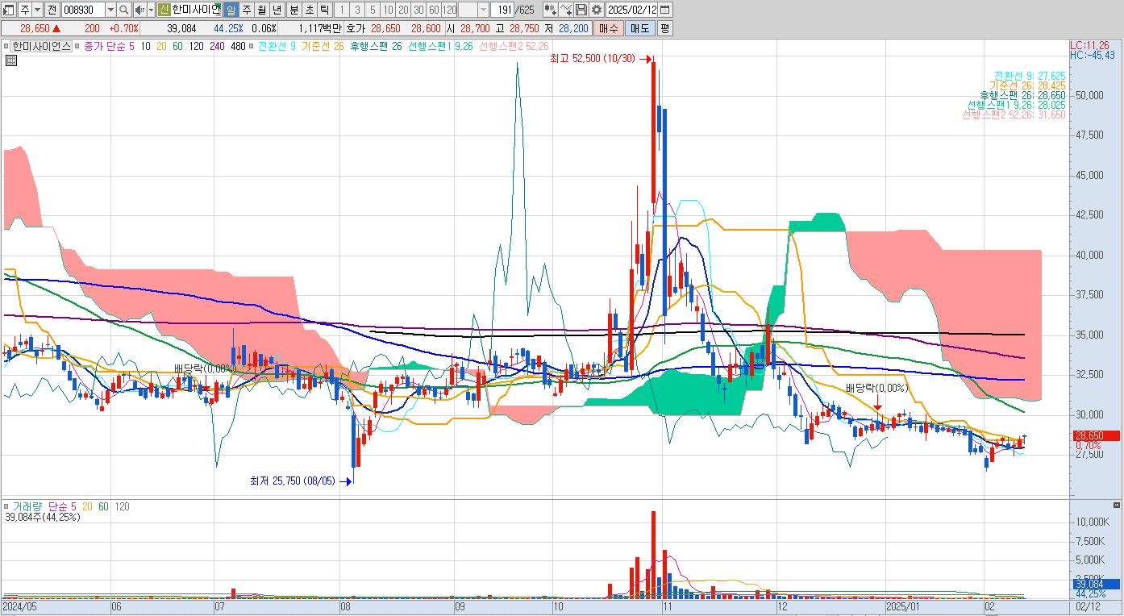This screenshot has width=1124, height=616.
Task: Click the 한미사이언스 legend label
Action: [x=41, y=46]
